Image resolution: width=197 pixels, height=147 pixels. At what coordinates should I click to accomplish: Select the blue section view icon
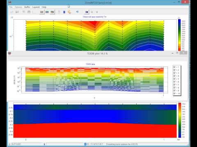[47, 12]
